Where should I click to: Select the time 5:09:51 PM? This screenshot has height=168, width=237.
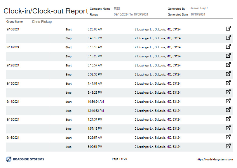(x=95, y=147)
